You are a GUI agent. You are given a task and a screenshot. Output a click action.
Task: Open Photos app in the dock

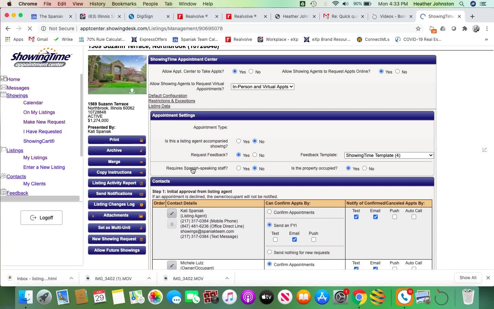(155, 297)
